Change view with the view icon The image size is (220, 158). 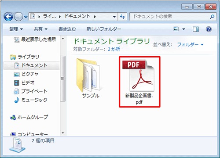pyautogui.click(x=176, y=29)
